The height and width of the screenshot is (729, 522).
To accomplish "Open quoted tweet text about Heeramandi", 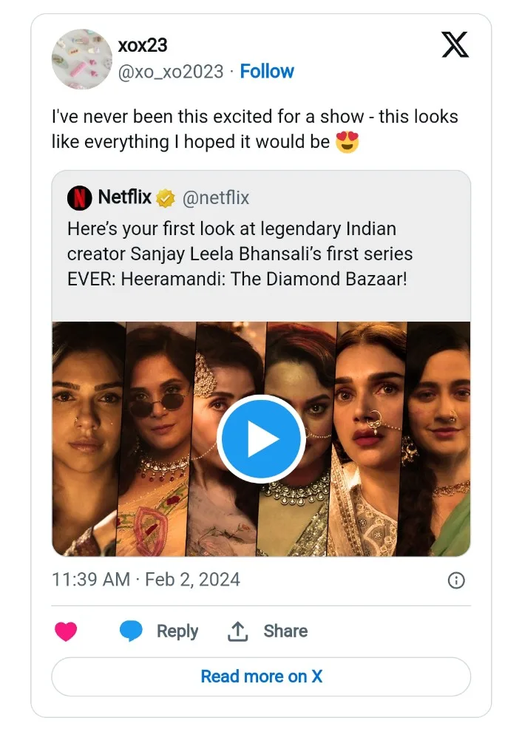I will [x=240, y=254].
